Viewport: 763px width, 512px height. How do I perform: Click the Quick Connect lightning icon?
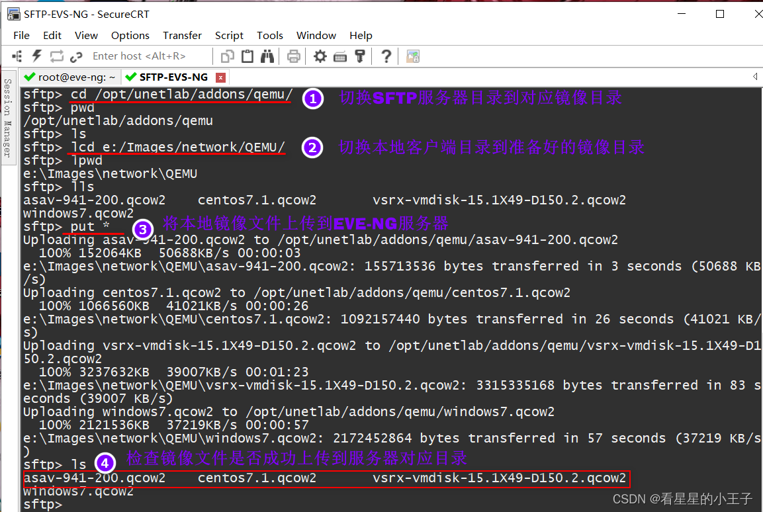pyautogui.click(x=37, y=56)
